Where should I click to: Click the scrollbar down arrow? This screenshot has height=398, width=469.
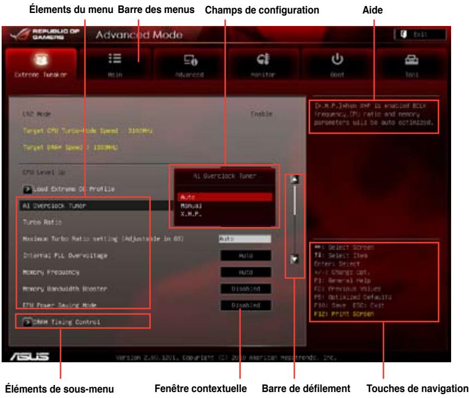[x=294, y=259]
